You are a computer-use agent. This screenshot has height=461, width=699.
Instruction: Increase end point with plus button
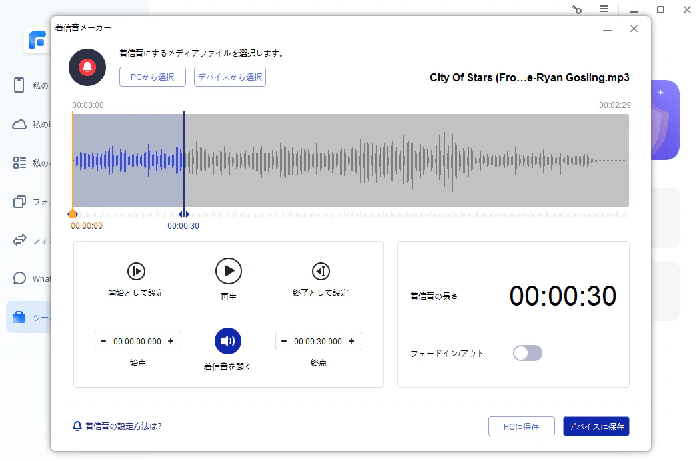(352, 341)
